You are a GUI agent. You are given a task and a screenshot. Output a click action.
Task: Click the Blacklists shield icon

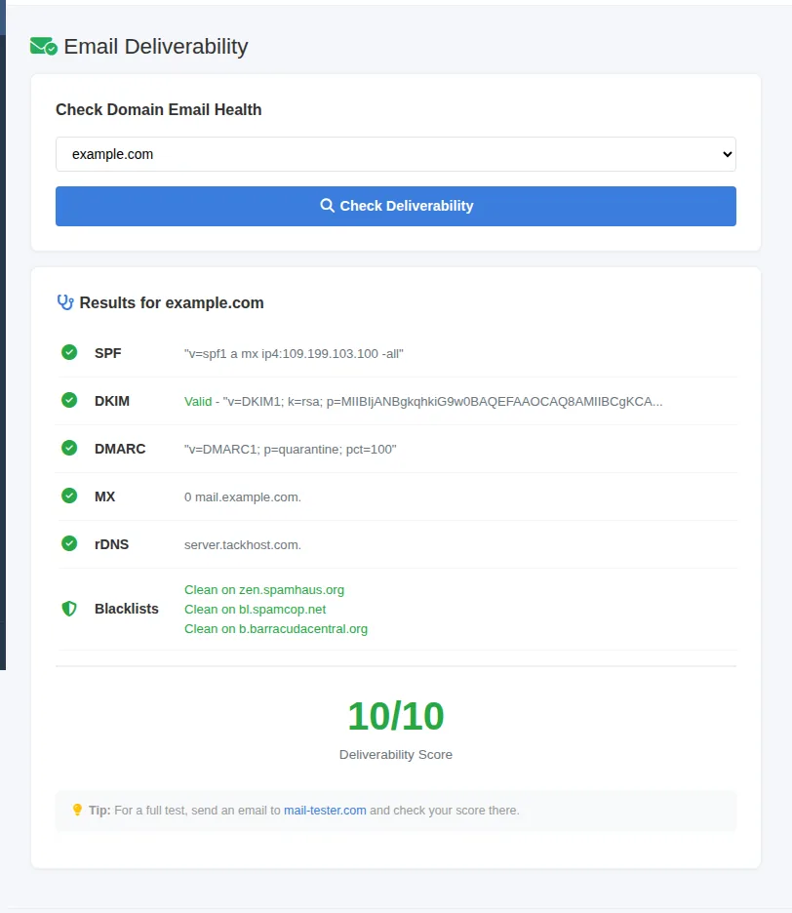point(69,609)
